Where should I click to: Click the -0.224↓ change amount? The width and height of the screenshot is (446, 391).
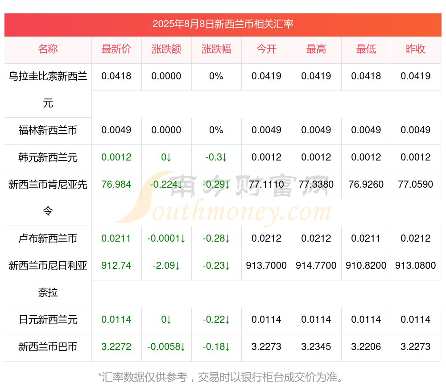click(166, 184)
